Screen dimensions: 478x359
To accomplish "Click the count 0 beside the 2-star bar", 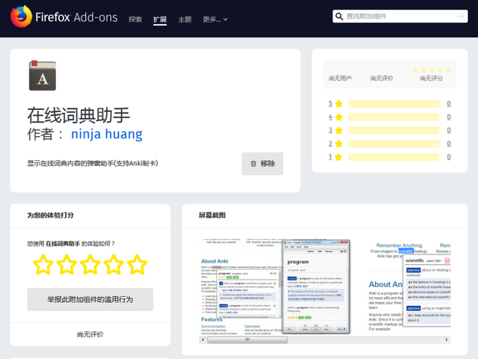I will (449, 144).
